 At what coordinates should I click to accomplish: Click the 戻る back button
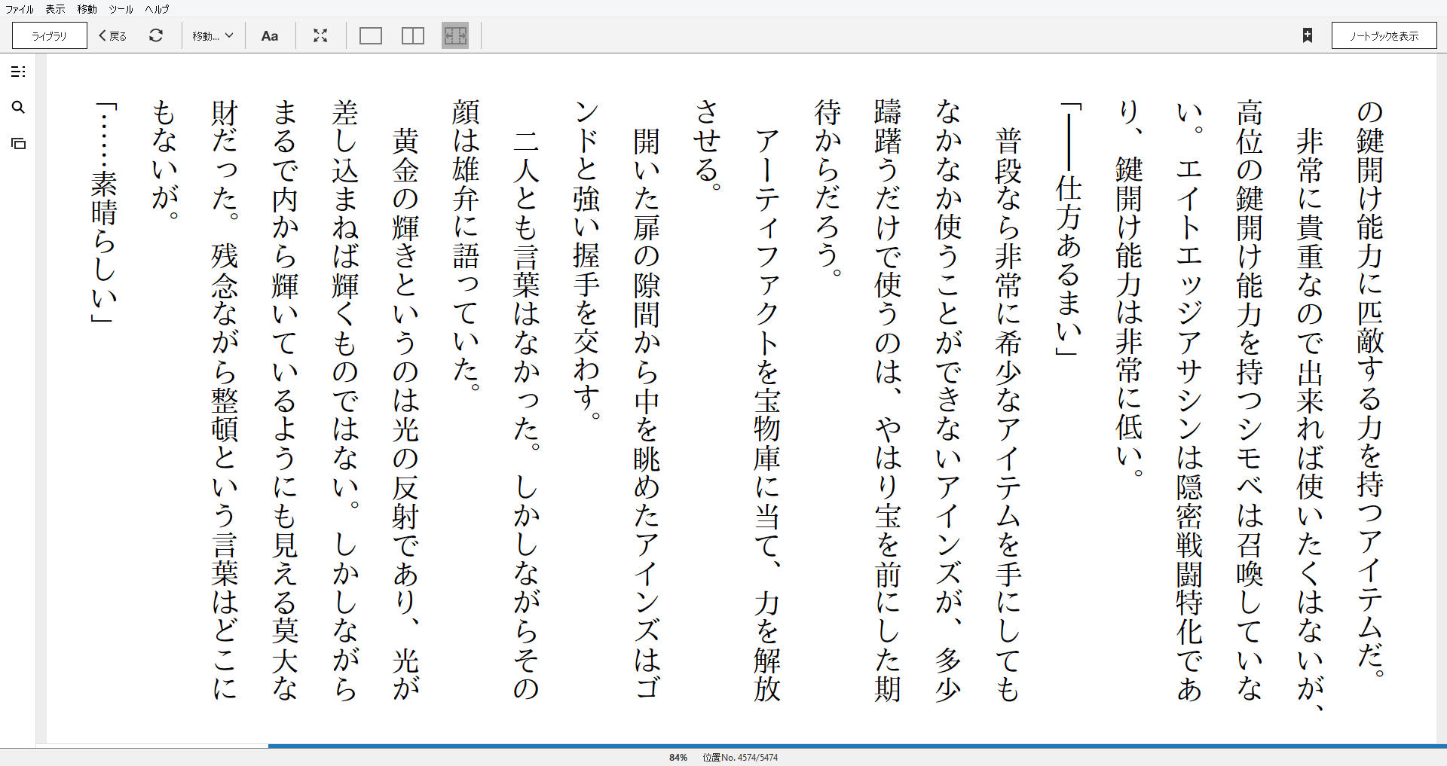pyautogui.click(x=113, y=35)
